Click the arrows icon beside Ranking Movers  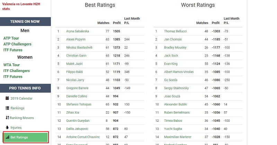pos(7,118)
